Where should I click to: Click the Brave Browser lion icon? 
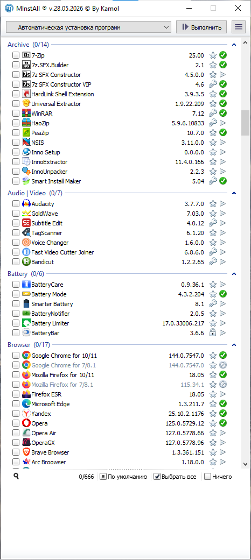click(x=26, y=452)
